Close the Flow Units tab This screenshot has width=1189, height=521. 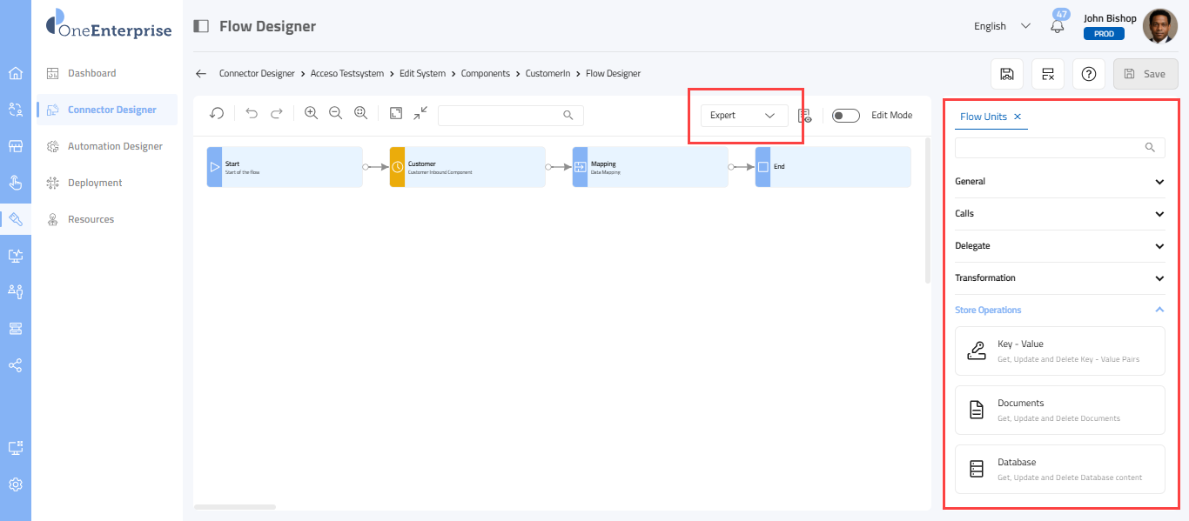click(1018, 117)
